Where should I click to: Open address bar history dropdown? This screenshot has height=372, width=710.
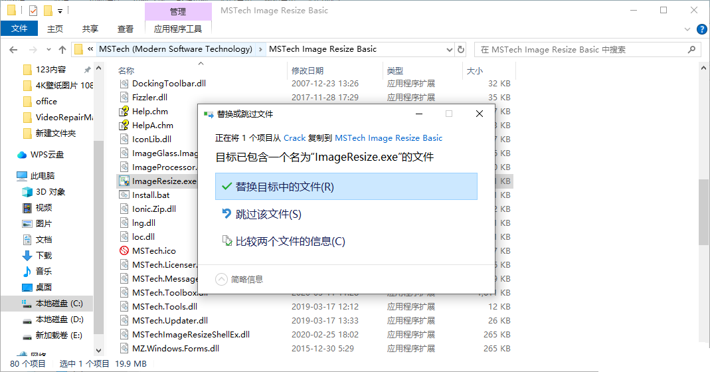click(446, 50)
